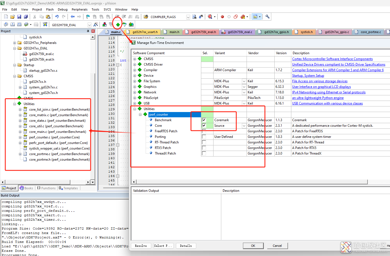Tick the ThreadX Patch checkbox
Image resolution: width=390 pixels, height=256 pixels.
(204, 153)
